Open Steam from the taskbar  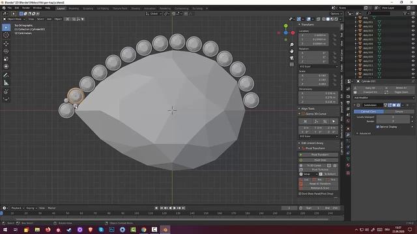(69, 229)
